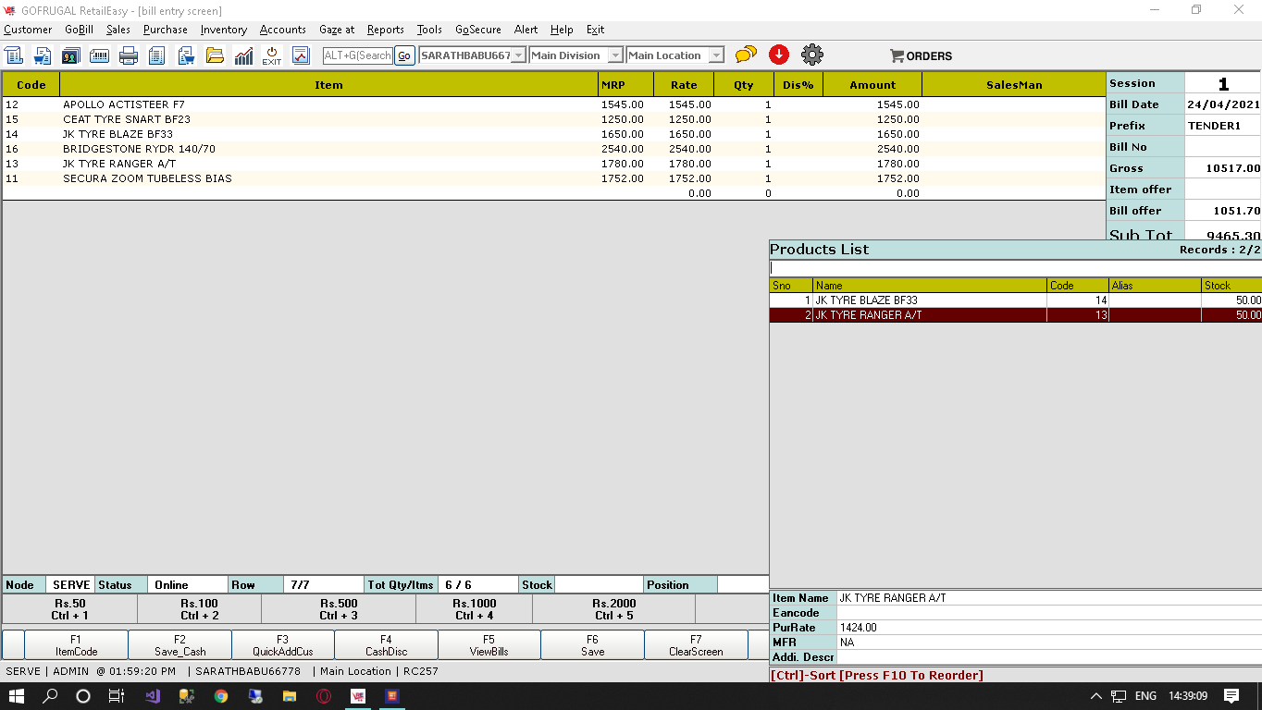Open the Main Division dropdown
The height and width of the screenshot is (710, 1262).
tap(613, 55)
